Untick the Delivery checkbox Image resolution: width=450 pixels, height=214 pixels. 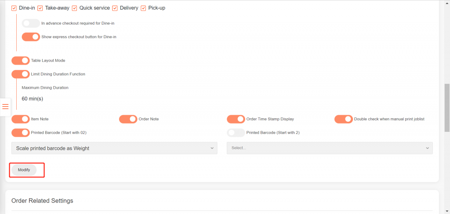click(115, 8)
